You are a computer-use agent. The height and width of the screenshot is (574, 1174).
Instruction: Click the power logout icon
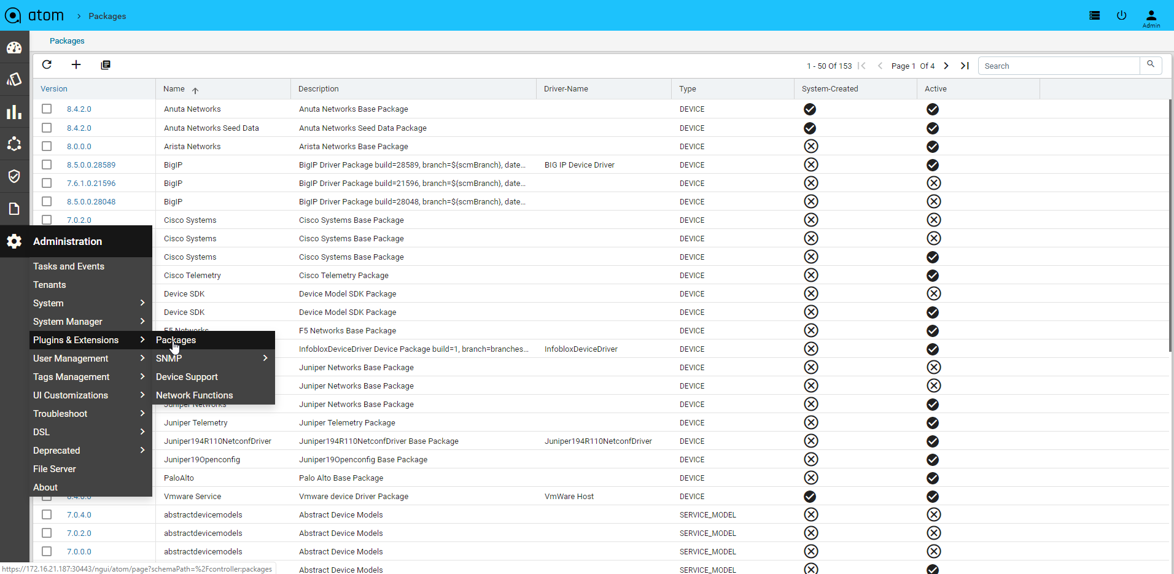point(1122,15)
